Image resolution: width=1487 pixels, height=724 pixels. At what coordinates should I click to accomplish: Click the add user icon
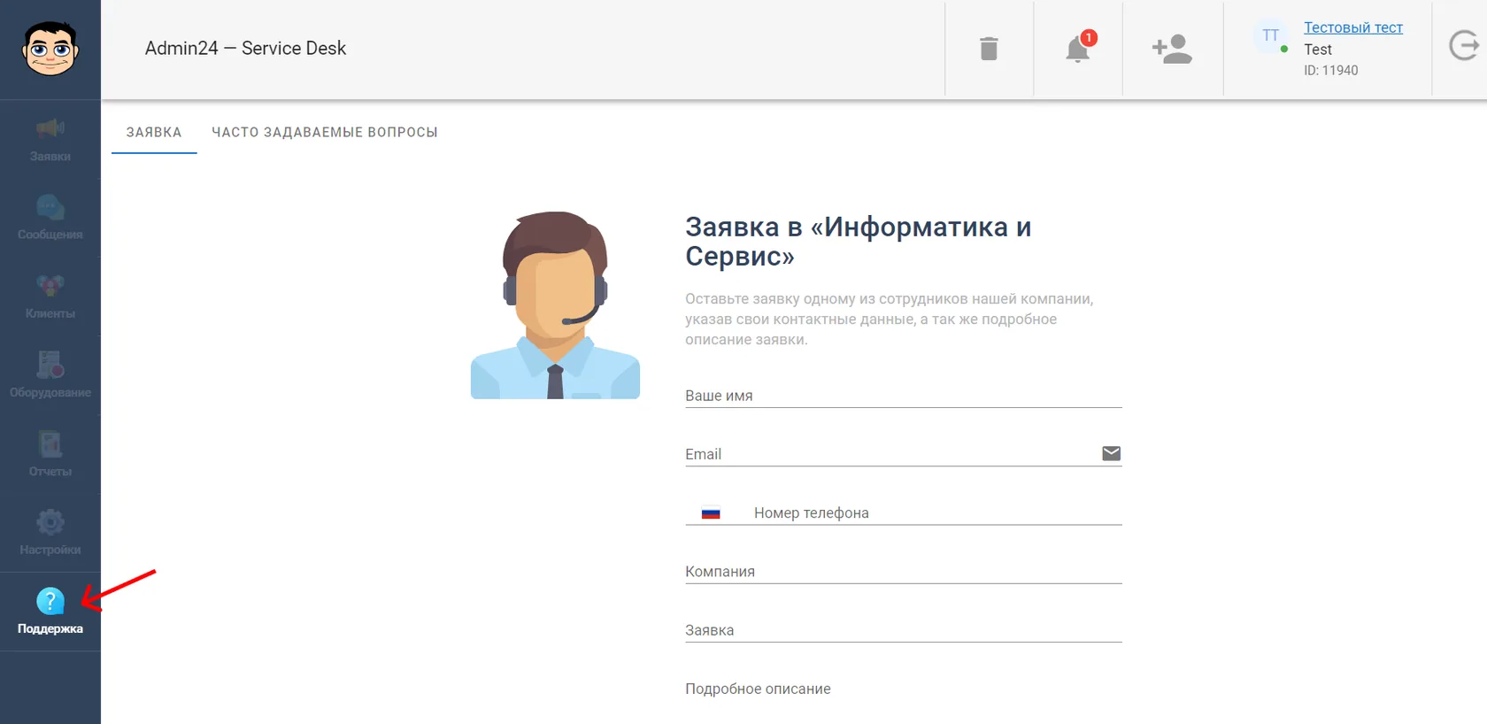tap(1172, 49)
